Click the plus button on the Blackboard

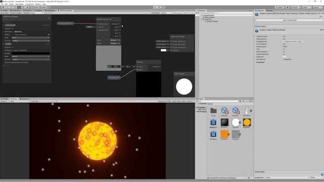click(49, 18)
